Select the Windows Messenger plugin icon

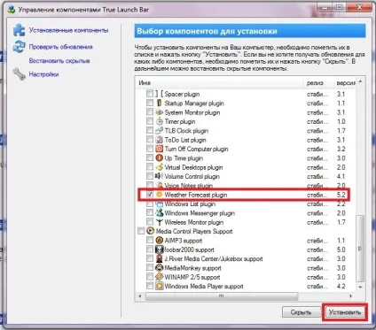(x=159, y=213)
